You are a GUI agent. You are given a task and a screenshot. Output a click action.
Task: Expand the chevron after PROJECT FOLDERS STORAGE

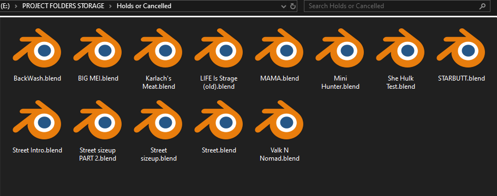click(110, 6)
